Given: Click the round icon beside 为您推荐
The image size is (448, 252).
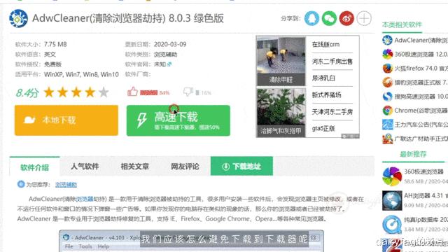Looking at the screenshot, I should [x=21, y=184].
